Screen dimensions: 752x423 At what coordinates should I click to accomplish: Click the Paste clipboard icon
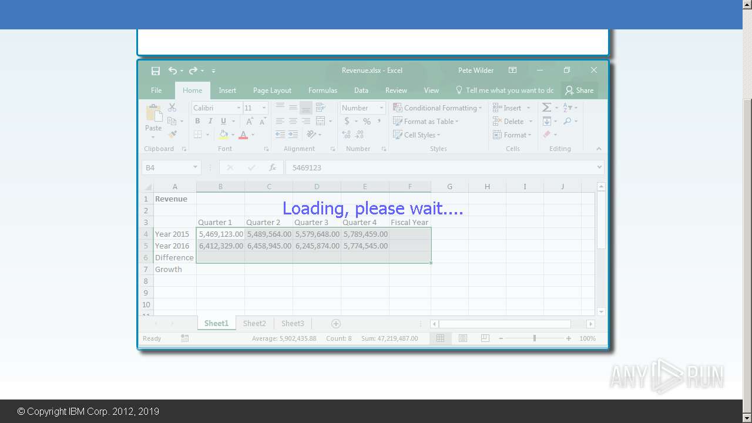(x=154, y=113)
